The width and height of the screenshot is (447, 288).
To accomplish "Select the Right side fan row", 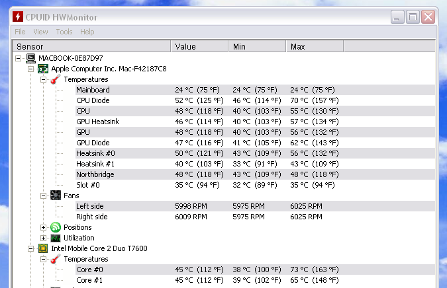I will pos(255,217).
